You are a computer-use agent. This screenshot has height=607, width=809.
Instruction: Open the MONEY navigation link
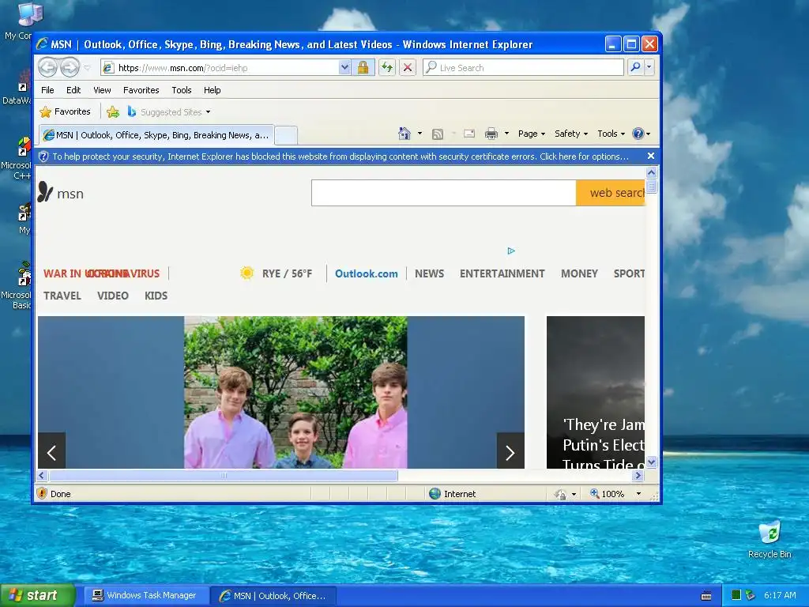pyautogui.click(x=579, y=273)
